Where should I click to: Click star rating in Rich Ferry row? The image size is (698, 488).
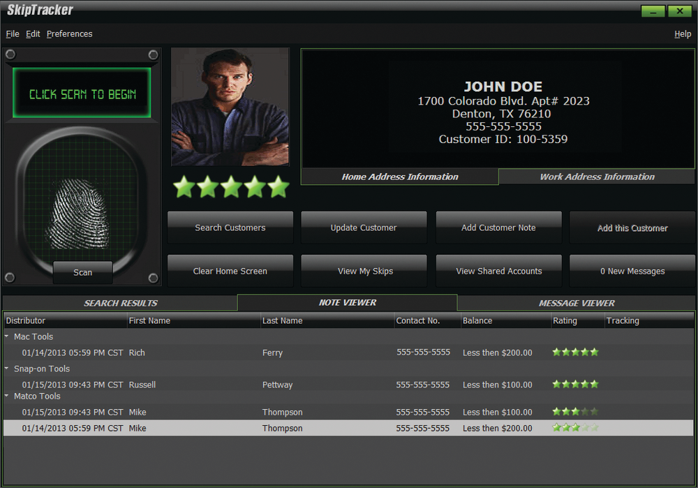click(x=575, y=353)
